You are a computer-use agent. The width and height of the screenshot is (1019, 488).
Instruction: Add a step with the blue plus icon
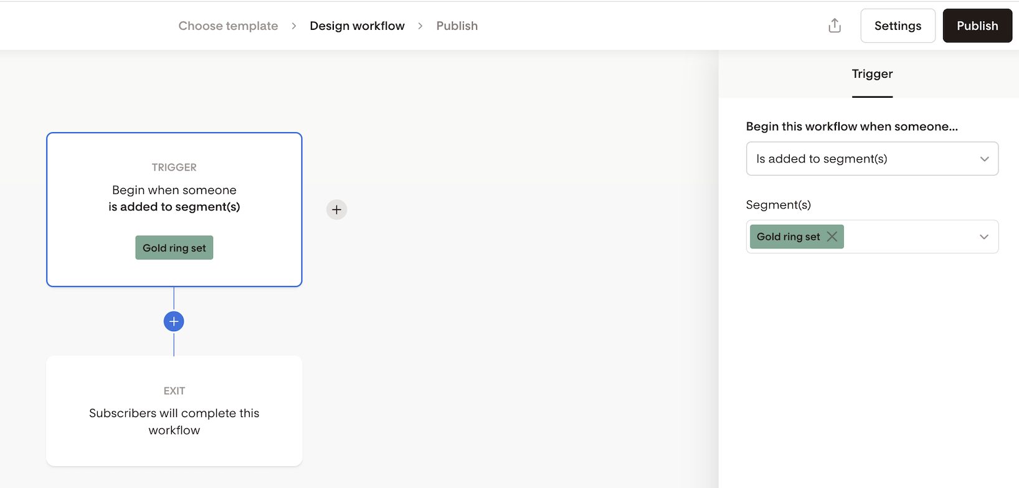pyautogui.click(x=174, y=321)
